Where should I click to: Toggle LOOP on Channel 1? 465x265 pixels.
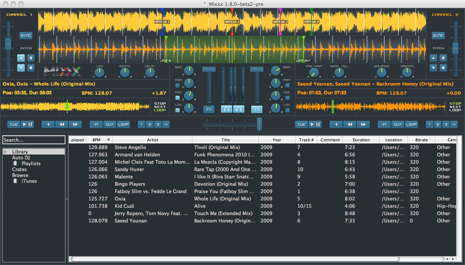[x=124, y=124]
